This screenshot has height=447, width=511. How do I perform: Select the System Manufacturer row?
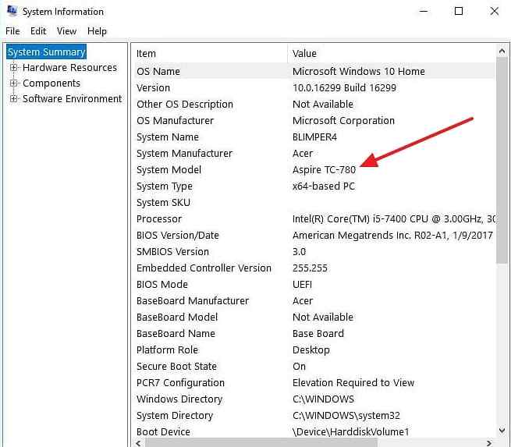tap(314, 154)
